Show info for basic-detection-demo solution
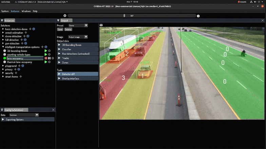This screenshot has height=149, width=266. (x=34, y=29)
